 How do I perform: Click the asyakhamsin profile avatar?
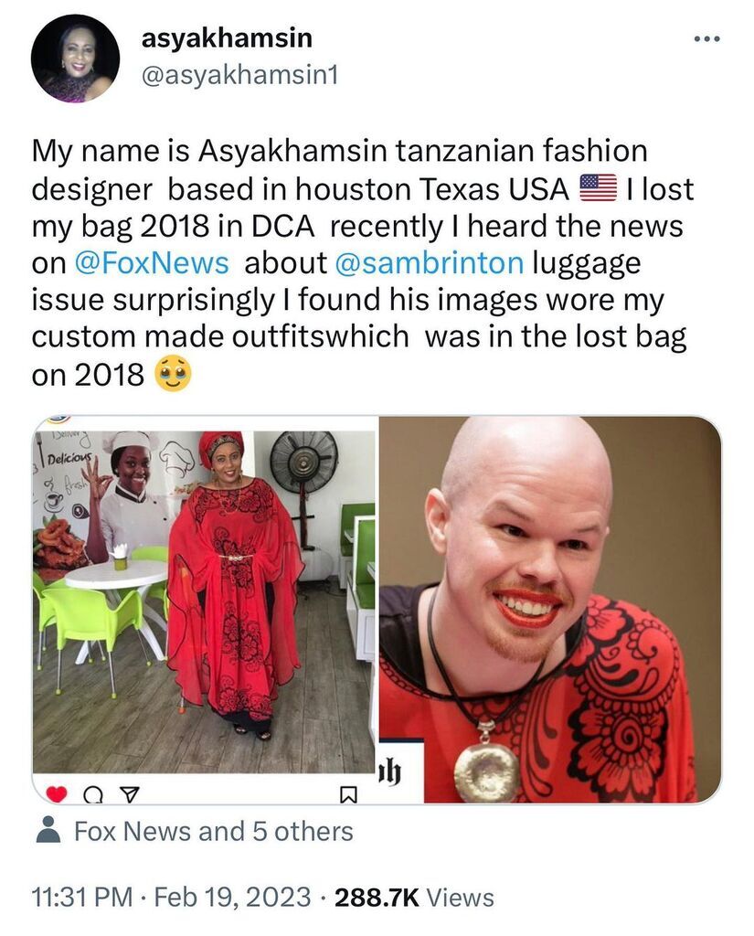pyautogui.click(x=75, y=58)
